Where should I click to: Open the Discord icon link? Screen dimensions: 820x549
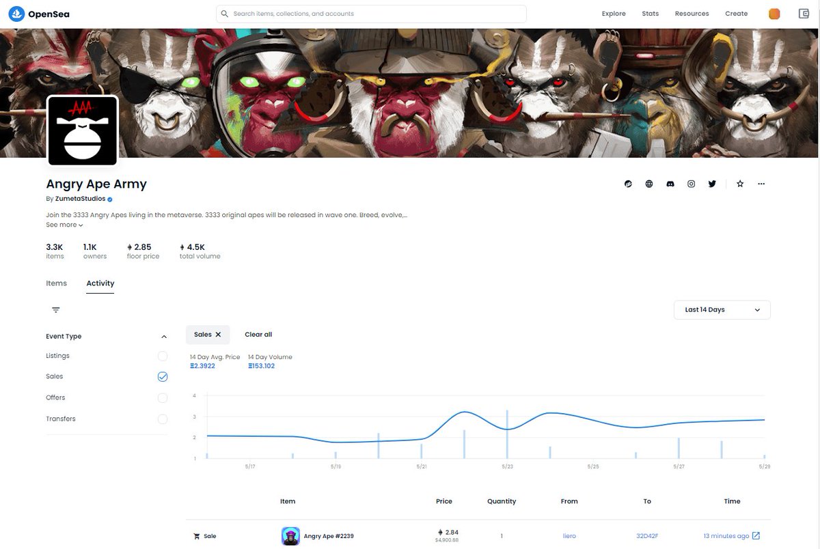(x=670, y=184)
